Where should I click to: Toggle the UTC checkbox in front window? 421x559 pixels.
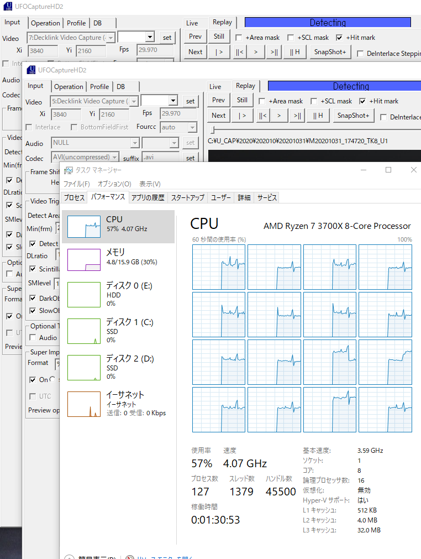pyautogui.click(x=33, y=396)
